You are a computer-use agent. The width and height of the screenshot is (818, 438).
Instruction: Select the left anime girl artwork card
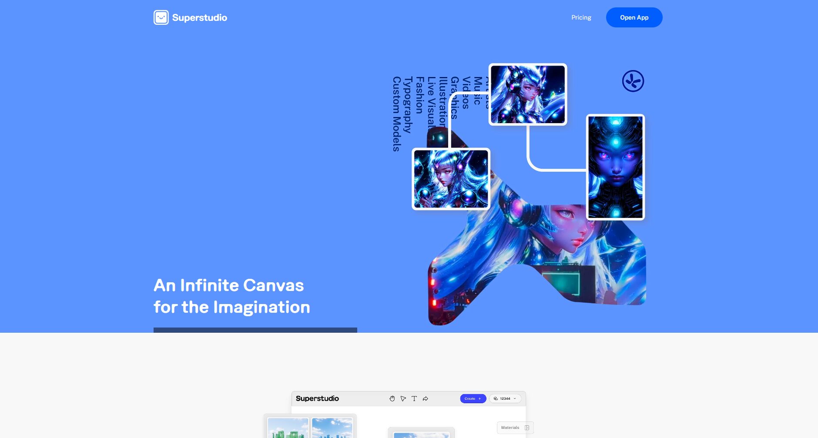point(451,179)
